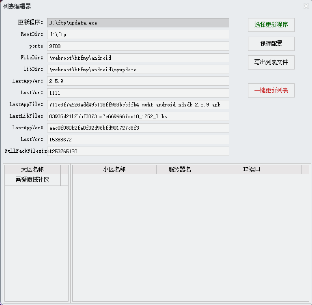Click the LastLibFile input field
This screenshot has width=312, height=305.
(x=138, y=116)
